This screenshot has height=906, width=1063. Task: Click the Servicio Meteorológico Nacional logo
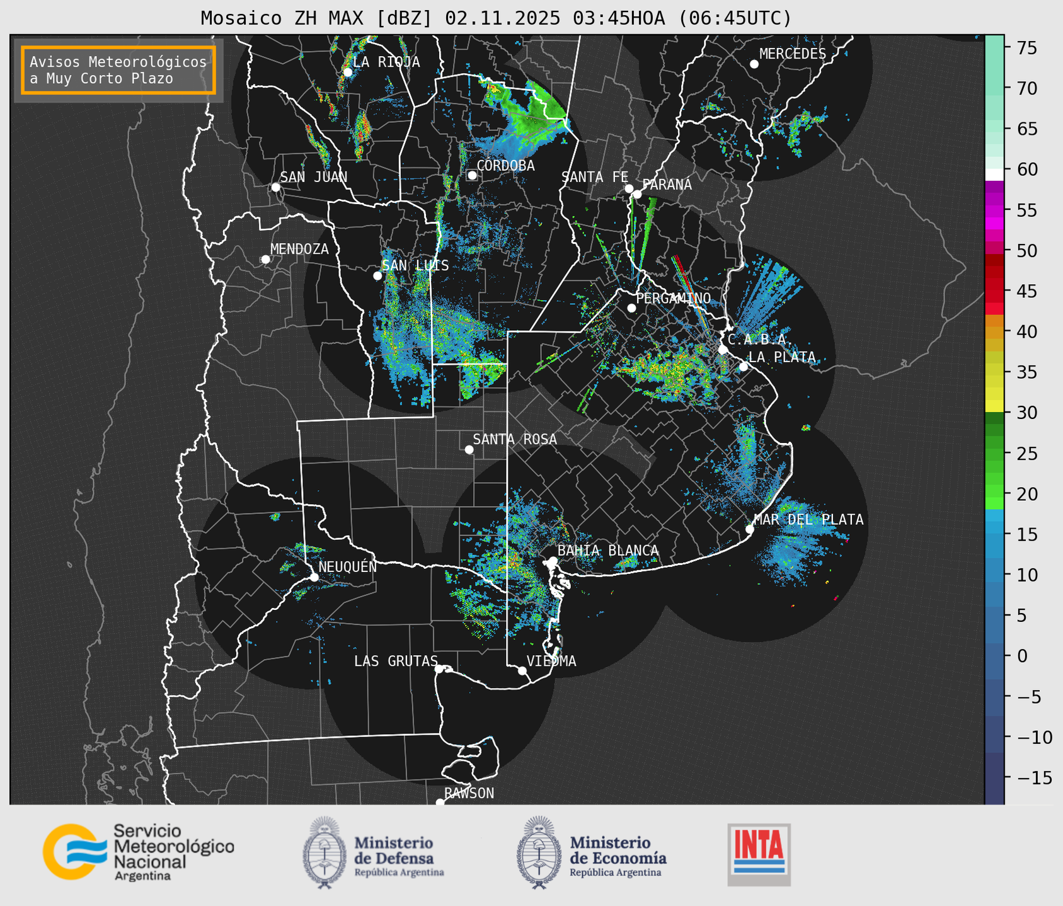[x=137, y=852]
